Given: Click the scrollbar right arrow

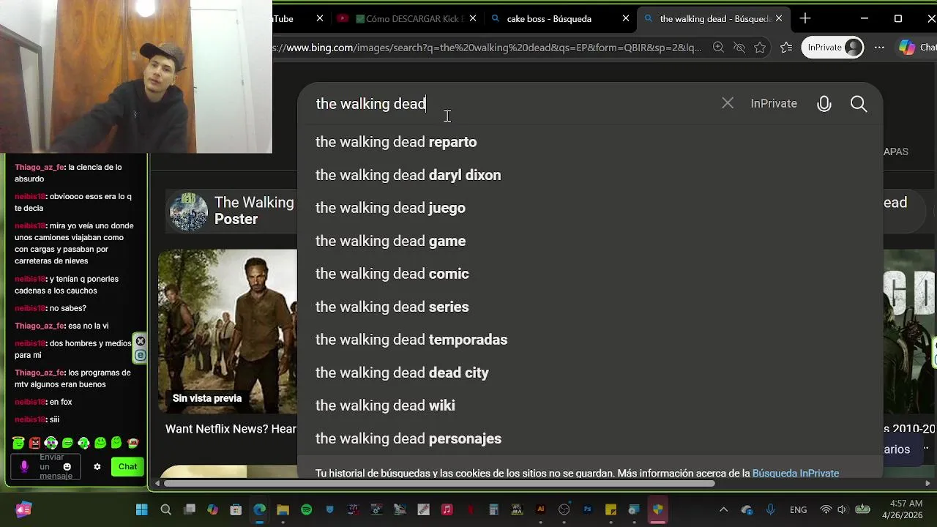Looking at the screenshot, I should [x=928, y=484].
